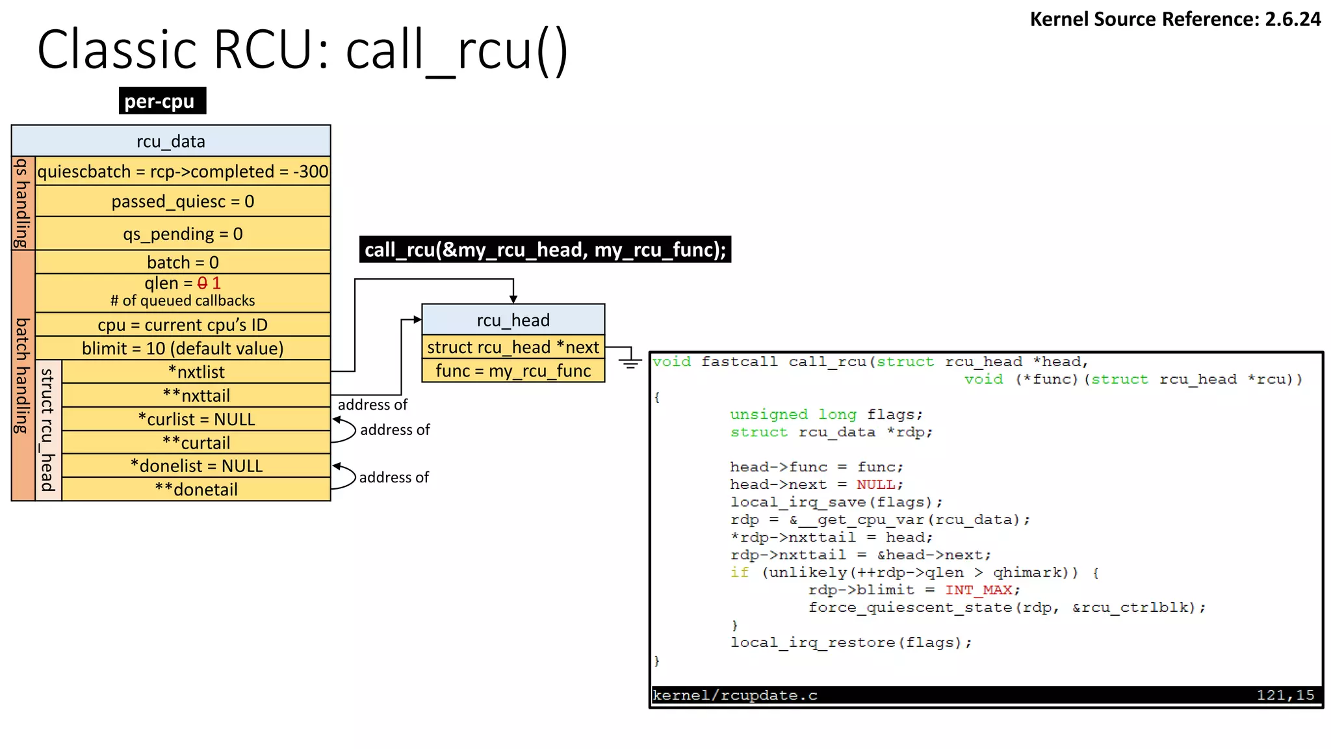Select the *nxtlist row

[x=196, y=372]
